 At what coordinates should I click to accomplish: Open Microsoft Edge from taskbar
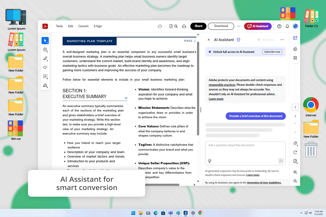click(x=156, y=213)
